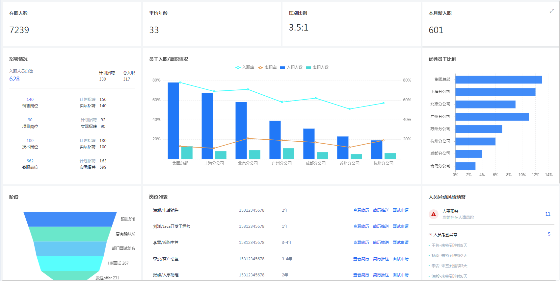
Task: Click 面试申请 for 李雷/采购主管
Action: point(400,243)
